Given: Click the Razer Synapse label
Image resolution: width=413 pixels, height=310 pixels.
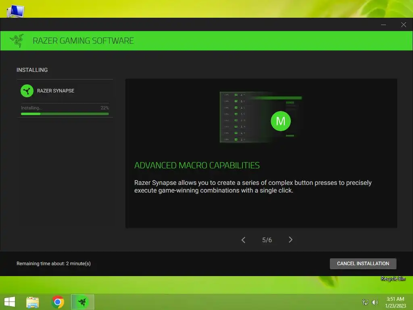Looking at the screenshot, I should pos(56,91).
